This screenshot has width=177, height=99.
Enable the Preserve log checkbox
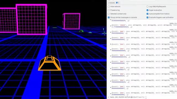pos(109,10)
